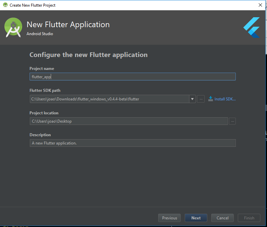This screenshot has width=267, height=227.
Task: Close the Create New Flutter Project dialog
Action: coord(260,5)
